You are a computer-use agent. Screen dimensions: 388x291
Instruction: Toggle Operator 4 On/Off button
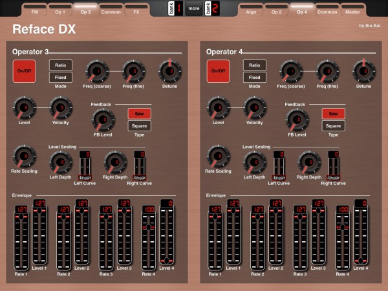click(x=218, y=71)
